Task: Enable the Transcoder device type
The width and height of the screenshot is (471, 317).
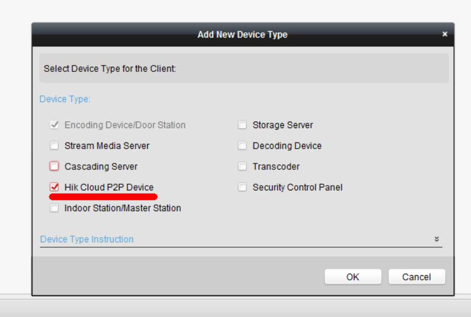Action: point(242,166)
